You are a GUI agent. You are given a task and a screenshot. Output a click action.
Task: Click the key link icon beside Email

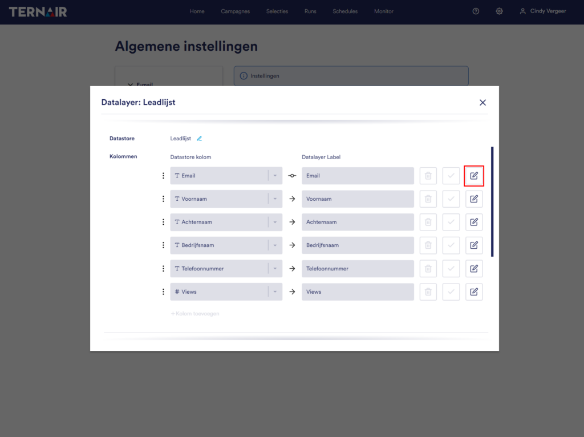click(292, 176)
